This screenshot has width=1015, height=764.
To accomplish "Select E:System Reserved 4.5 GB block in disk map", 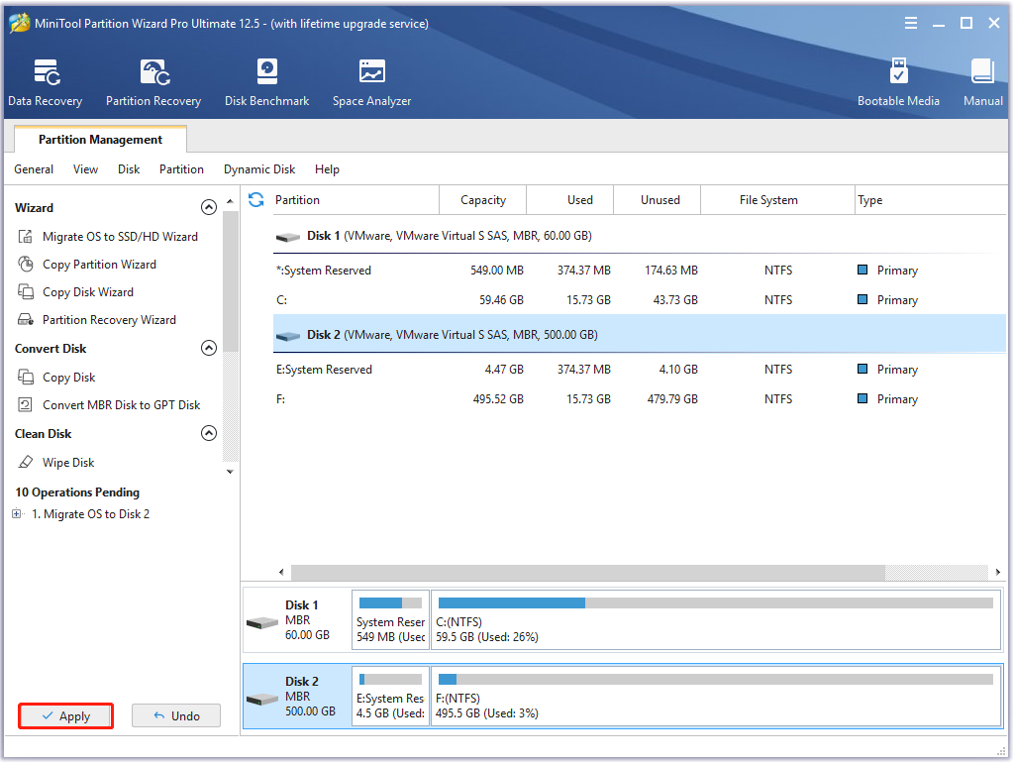I will pos(390,697).
